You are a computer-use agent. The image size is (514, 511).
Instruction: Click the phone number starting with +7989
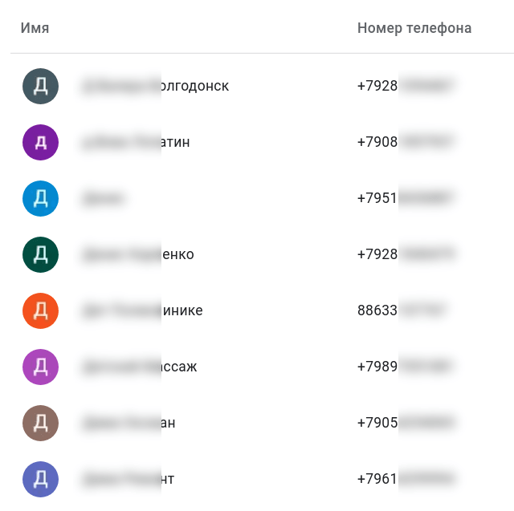[x=406, y=367]
